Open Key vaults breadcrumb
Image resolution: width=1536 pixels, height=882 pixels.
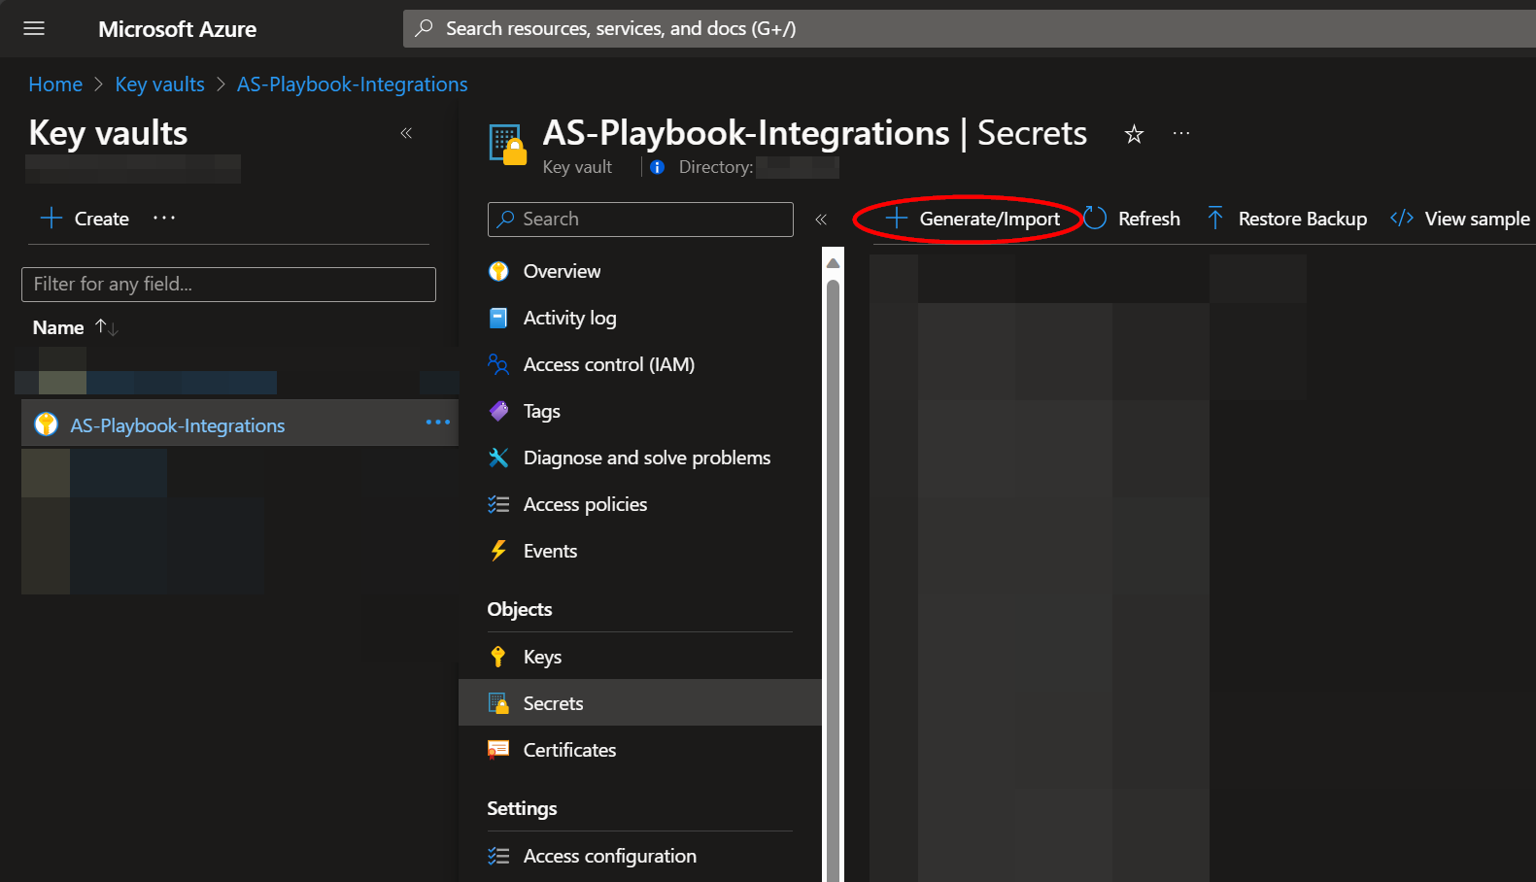tap(159, 85)
